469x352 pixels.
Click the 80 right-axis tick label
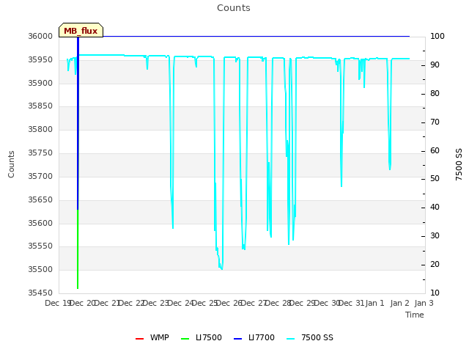435,93
